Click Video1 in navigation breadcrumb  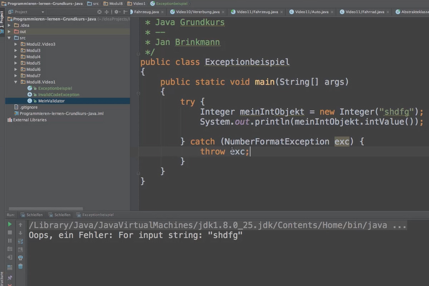[137, 4]
